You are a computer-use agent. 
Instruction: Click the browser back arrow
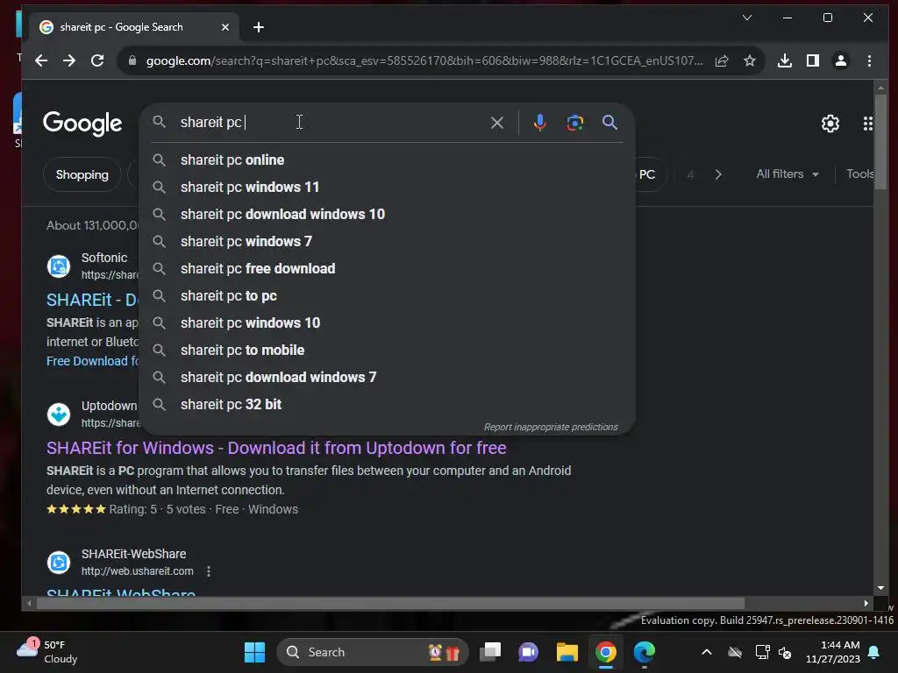coord(41,60)
